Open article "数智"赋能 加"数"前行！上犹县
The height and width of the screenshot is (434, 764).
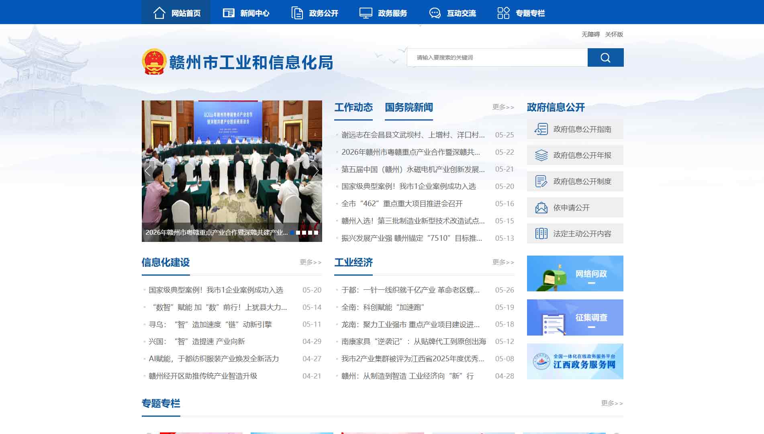pos(218,307)
